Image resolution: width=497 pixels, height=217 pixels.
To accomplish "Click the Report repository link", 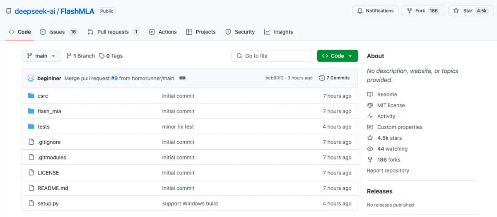I will pyautogui.click(x=388, y=170).
